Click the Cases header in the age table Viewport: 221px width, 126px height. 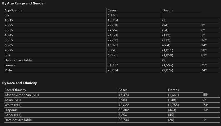[112, 10]
